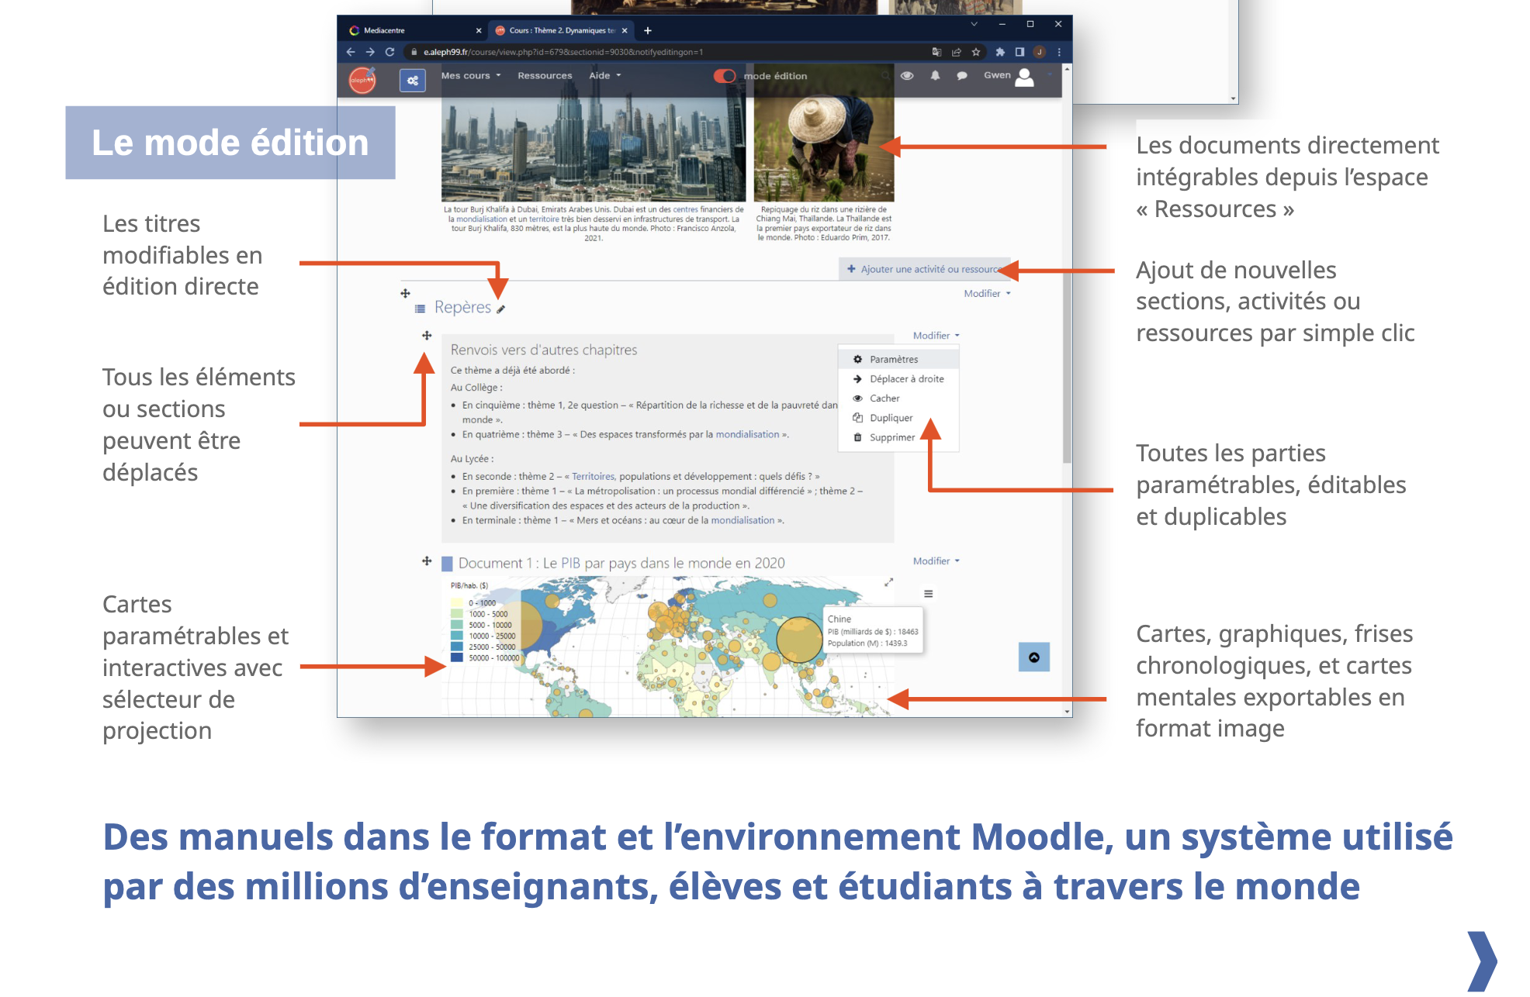
Task: Open the blue gears settings button
Action: coord(412,80)
